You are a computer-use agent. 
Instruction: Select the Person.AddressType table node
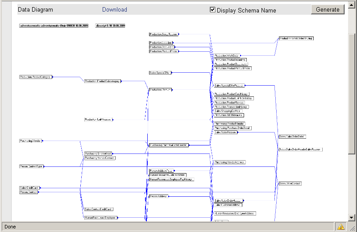[x=161, y=171]
